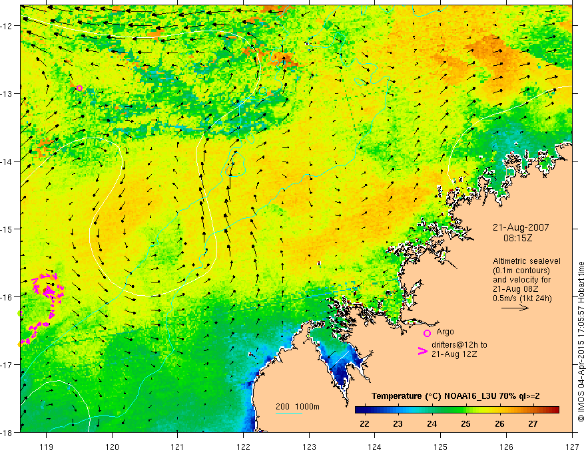Image resolution: width=586 pixels, height=452 pixels.
Task: Click the (0.1m contours) text
Action: 521,271
